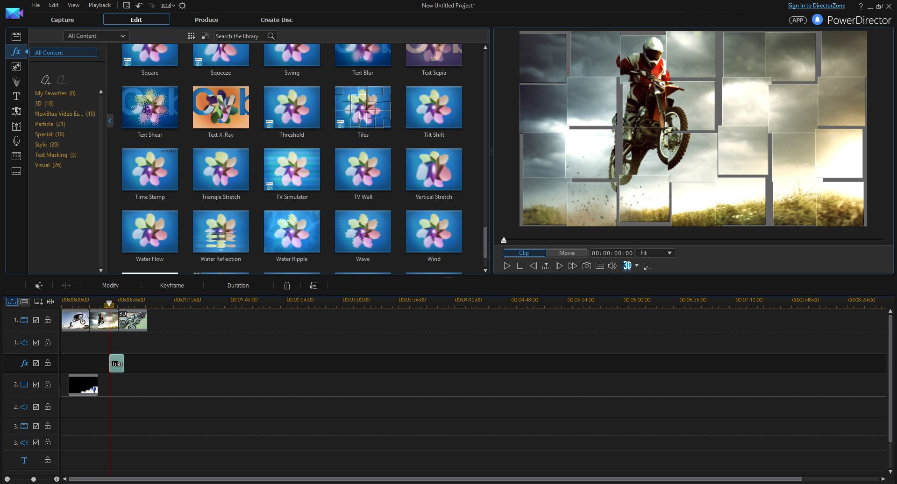Click the preview volume speaker icon
This screenshot has height=484, width=897.
(x=612, y=266)
